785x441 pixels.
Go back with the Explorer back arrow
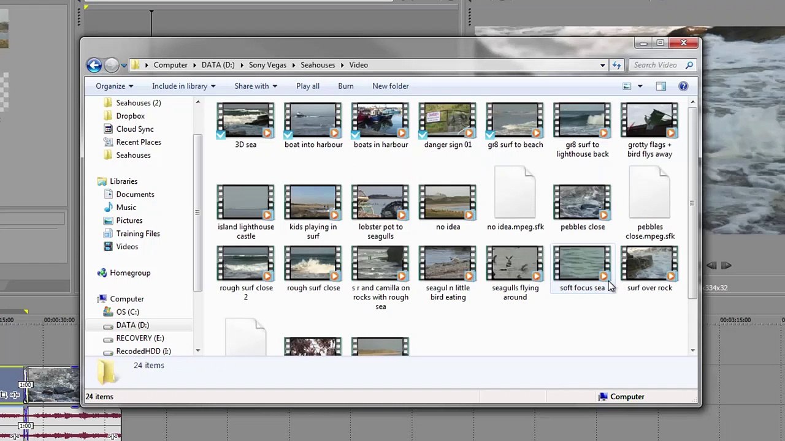pyautogui.click(x=94, y=65)
